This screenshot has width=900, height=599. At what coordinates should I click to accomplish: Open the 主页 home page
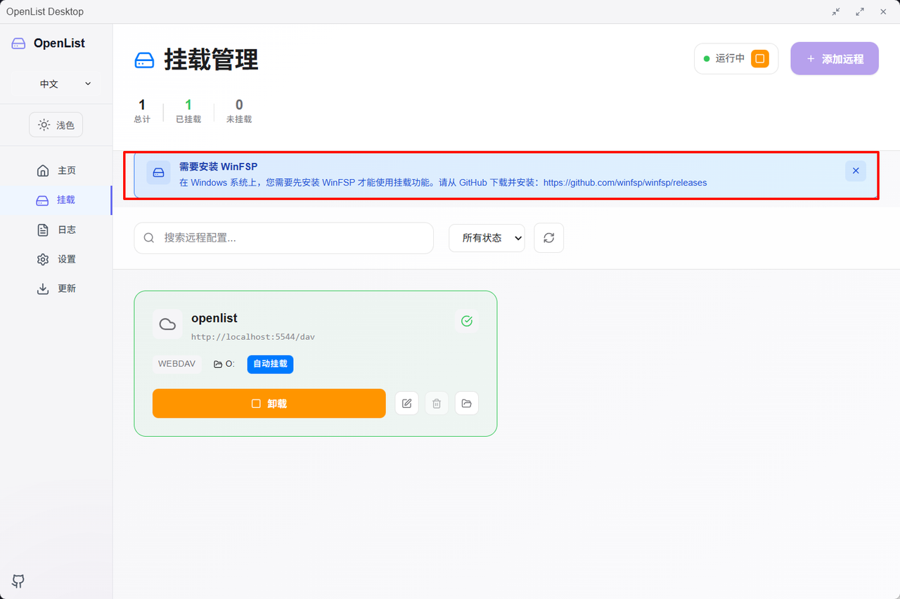[56, 171]
